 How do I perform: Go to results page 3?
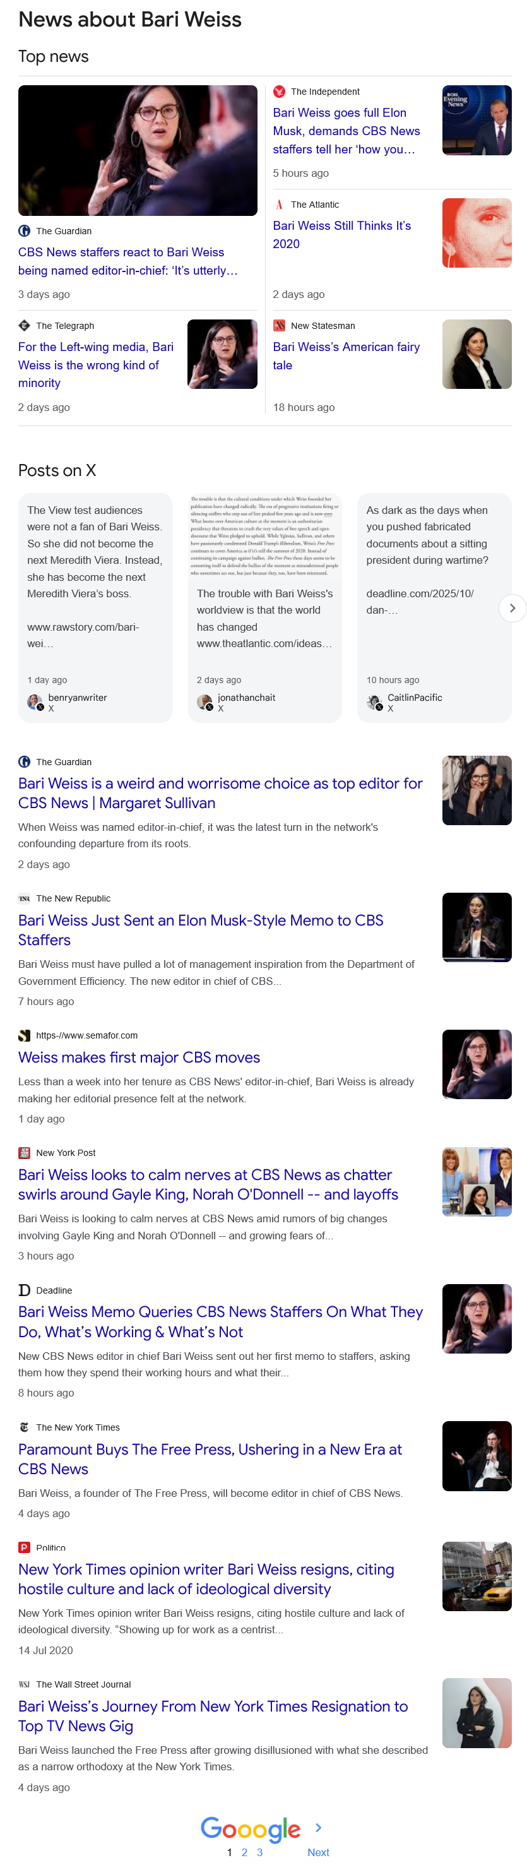(260, 1852)
